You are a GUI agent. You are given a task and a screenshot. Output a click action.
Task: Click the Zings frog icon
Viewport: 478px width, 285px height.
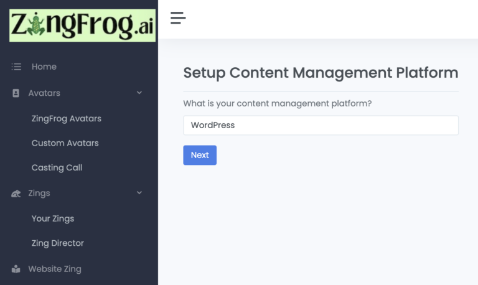coord(16,194)
